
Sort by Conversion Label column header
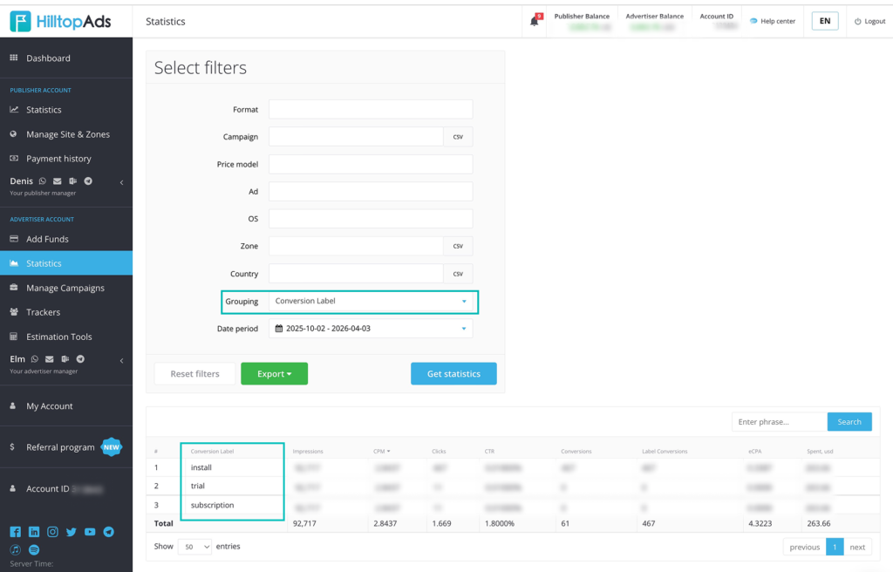point(212,451)
